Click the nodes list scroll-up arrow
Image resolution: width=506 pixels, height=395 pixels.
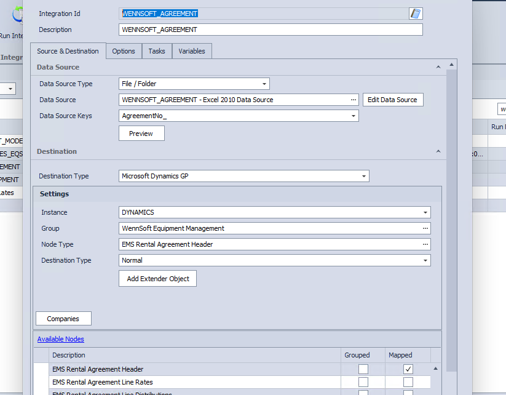[x=435, y=369]
